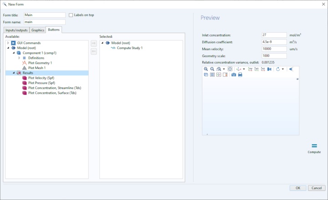Select Component 1 (comp1) tree item
This screenshot has height=200, width=328.
(40, 53)
